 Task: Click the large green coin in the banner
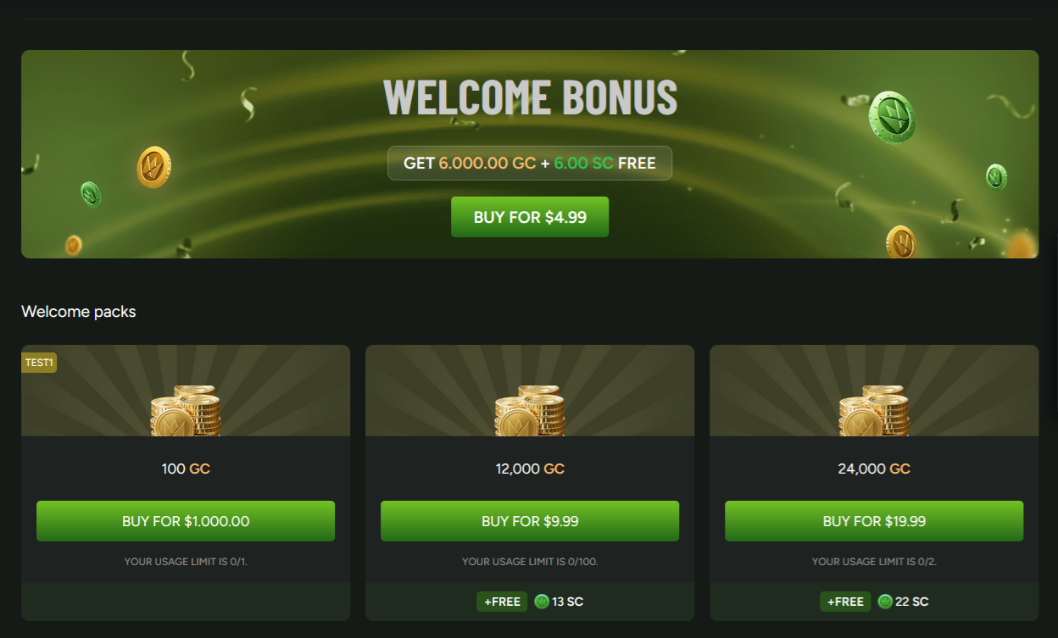click(x=893, y=117)
